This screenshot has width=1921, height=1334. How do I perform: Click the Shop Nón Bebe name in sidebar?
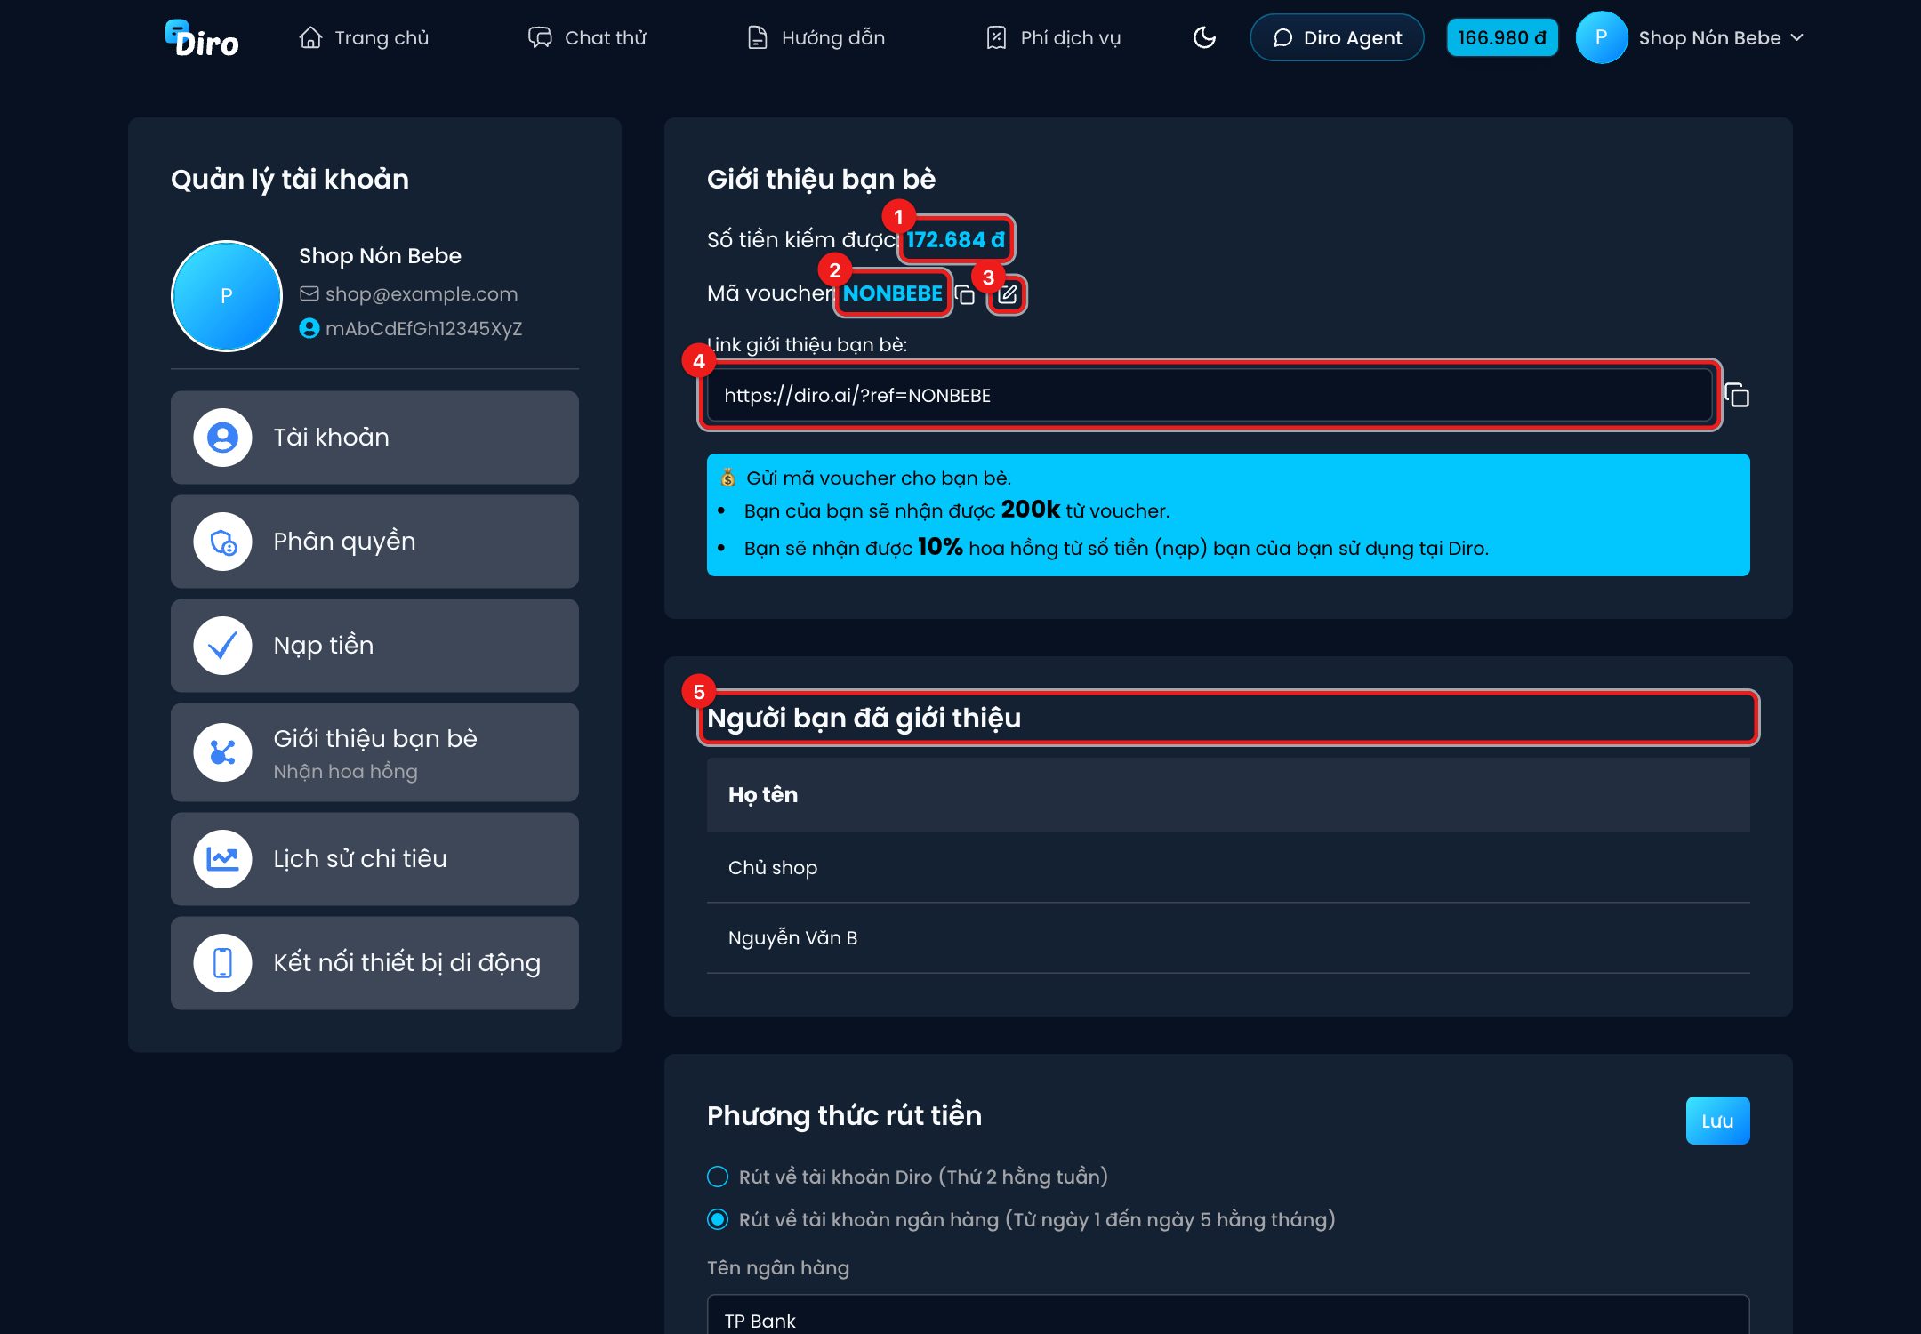click(380, 256)
